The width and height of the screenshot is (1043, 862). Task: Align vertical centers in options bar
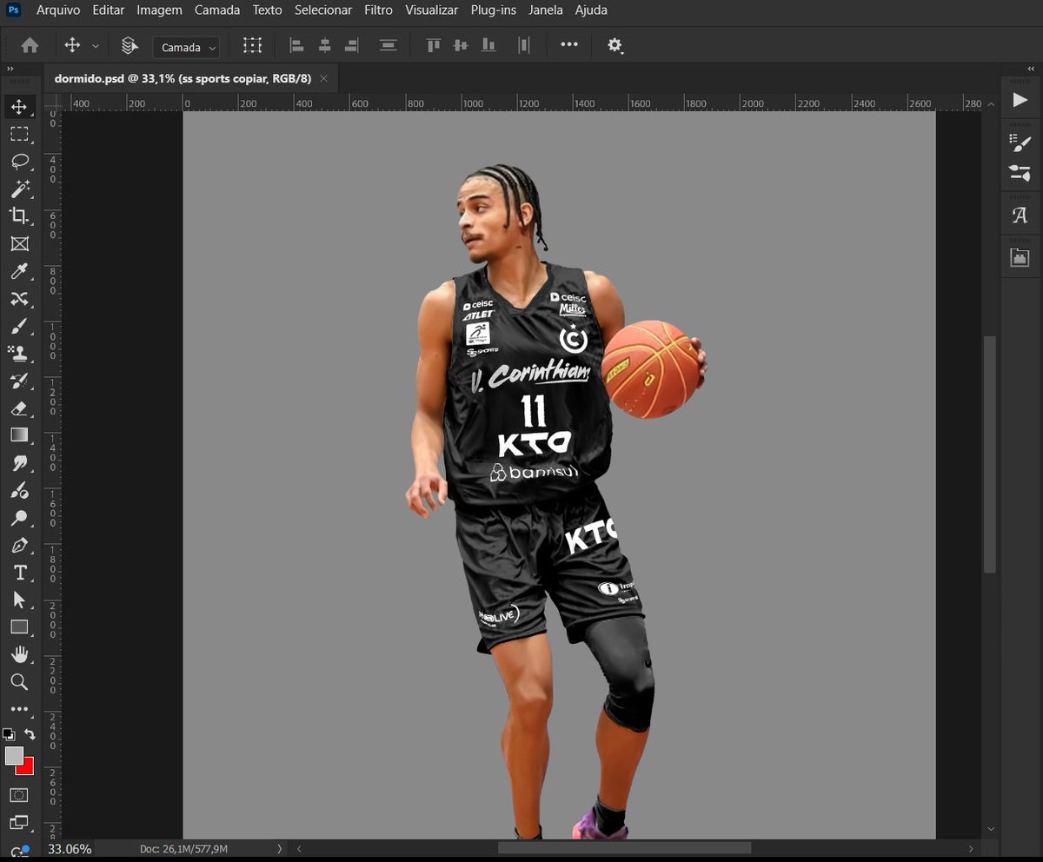point(461,45)
